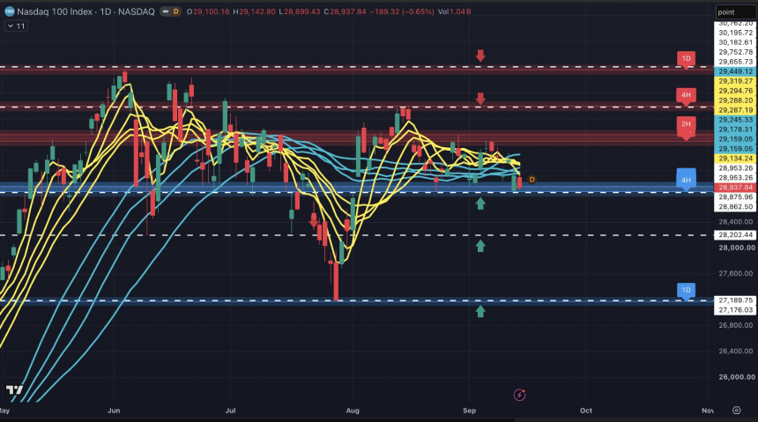Click the 26,800.00 price axis tick
The width and height of the screenshot is (758, 422).
tap(735, 325)
